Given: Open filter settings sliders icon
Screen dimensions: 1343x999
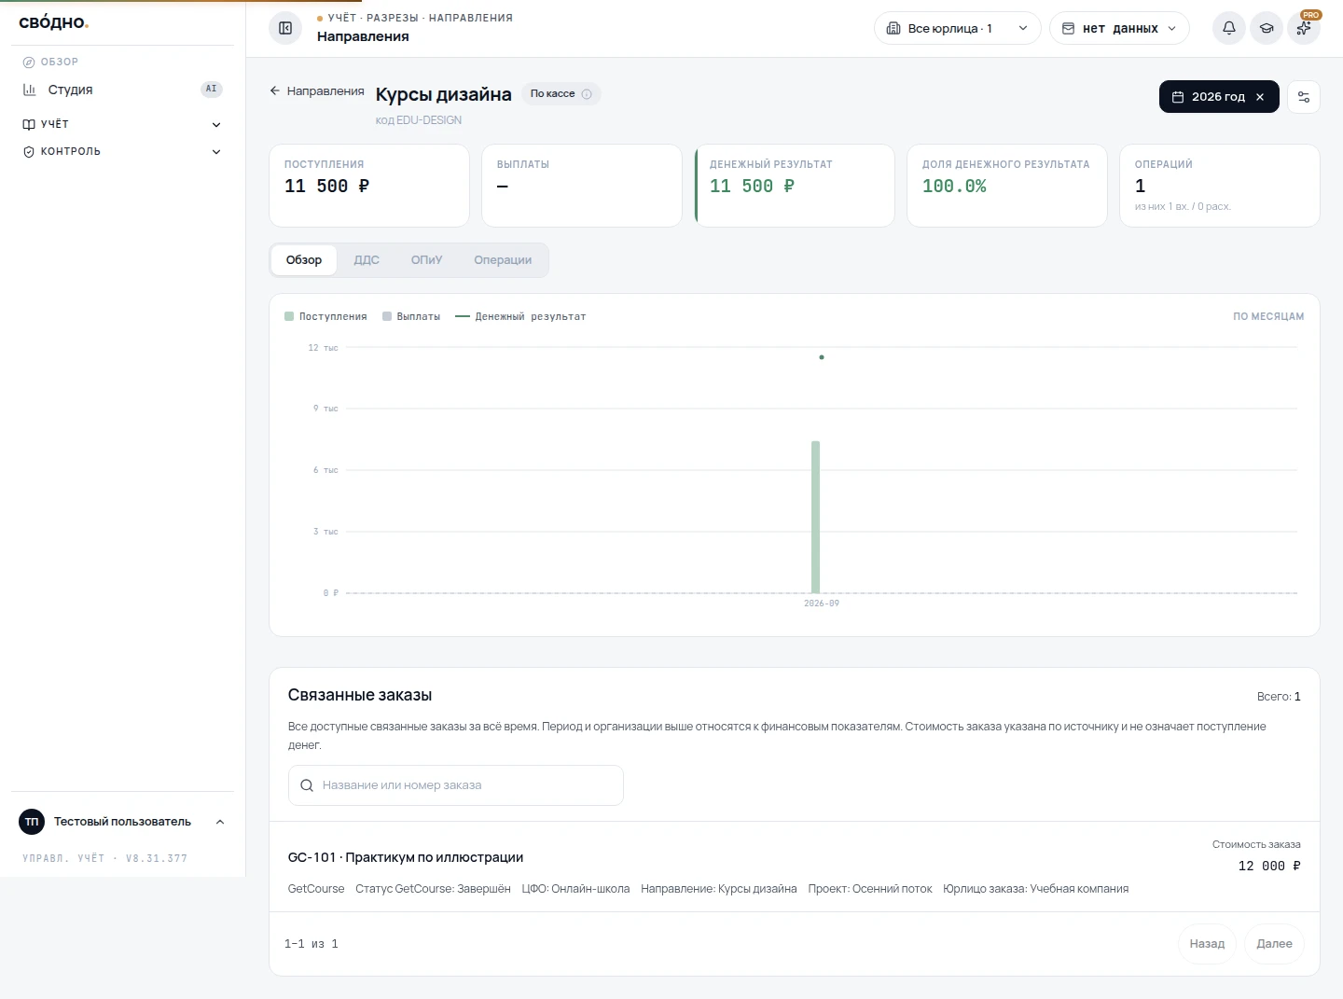Looking at the screenshot, I should tap(1304, 97).
